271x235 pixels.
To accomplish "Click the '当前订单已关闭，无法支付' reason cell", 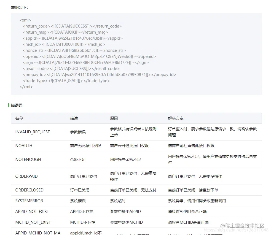I will pos(133,190).
